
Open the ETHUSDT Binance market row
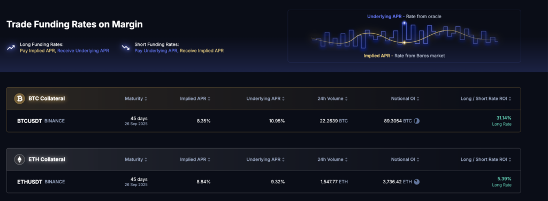click(x=264, y=182)
